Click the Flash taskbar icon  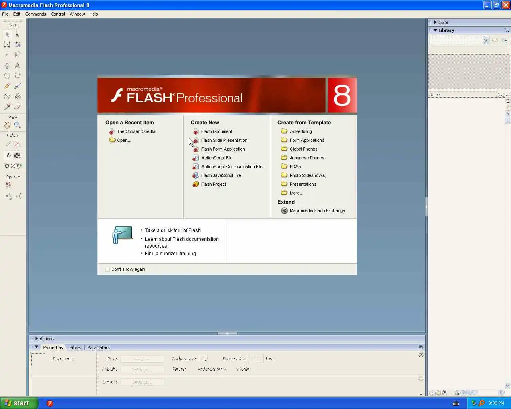(50, 403)
